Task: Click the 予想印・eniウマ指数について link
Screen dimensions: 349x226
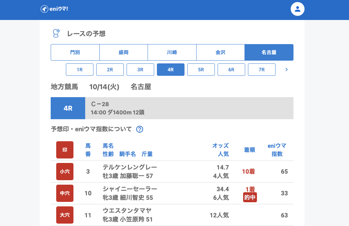Action: (91, 129)
